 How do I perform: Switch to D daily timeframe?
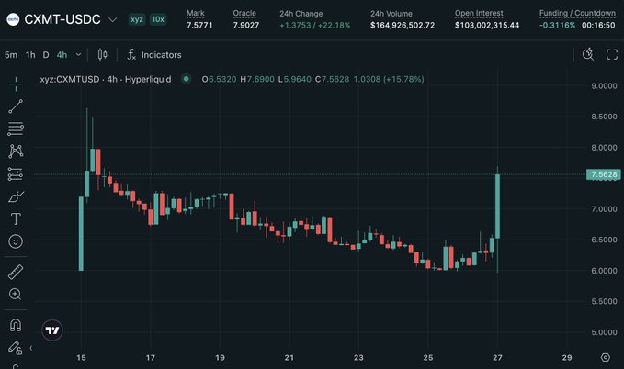[x=46, y=55]
